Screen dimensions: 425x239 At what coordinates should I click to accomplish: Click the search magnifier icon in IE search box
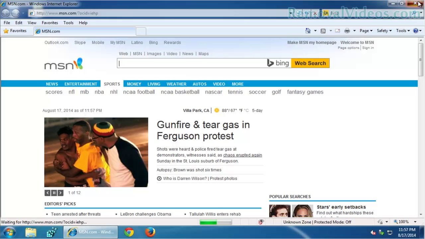414,13
